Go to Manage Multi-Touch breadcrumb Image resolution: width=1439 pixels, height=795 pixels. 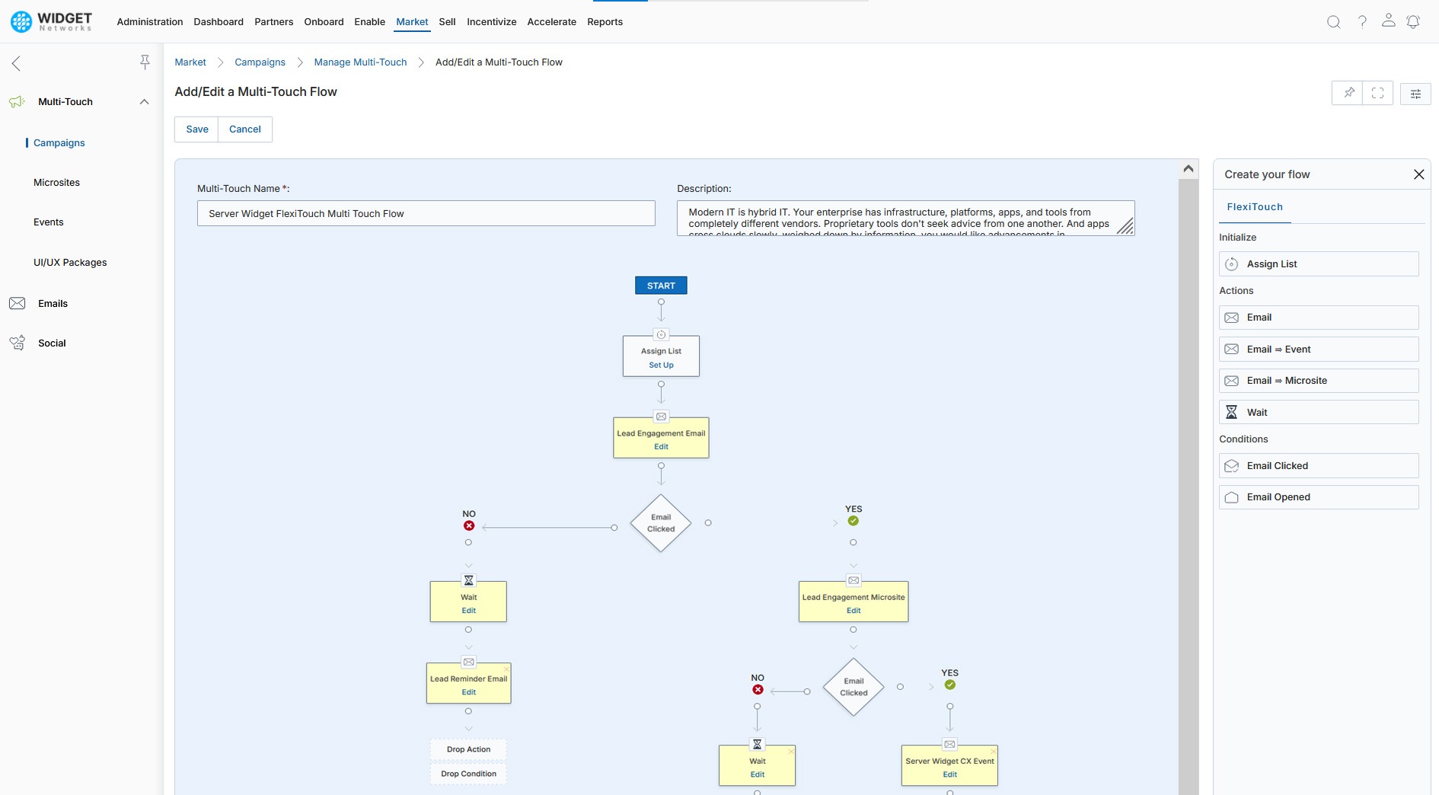[360, 62]
